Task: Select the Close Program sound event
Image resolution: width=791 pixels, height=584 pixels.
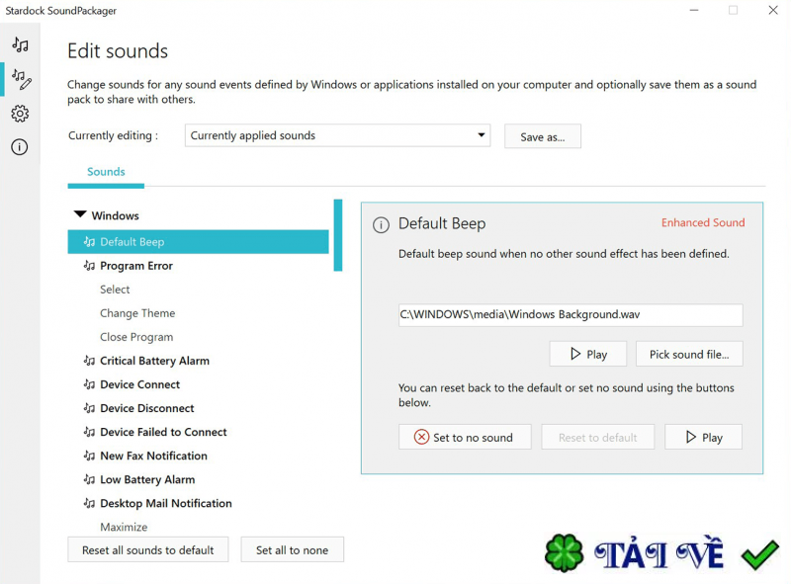Action: coord(136,337)
